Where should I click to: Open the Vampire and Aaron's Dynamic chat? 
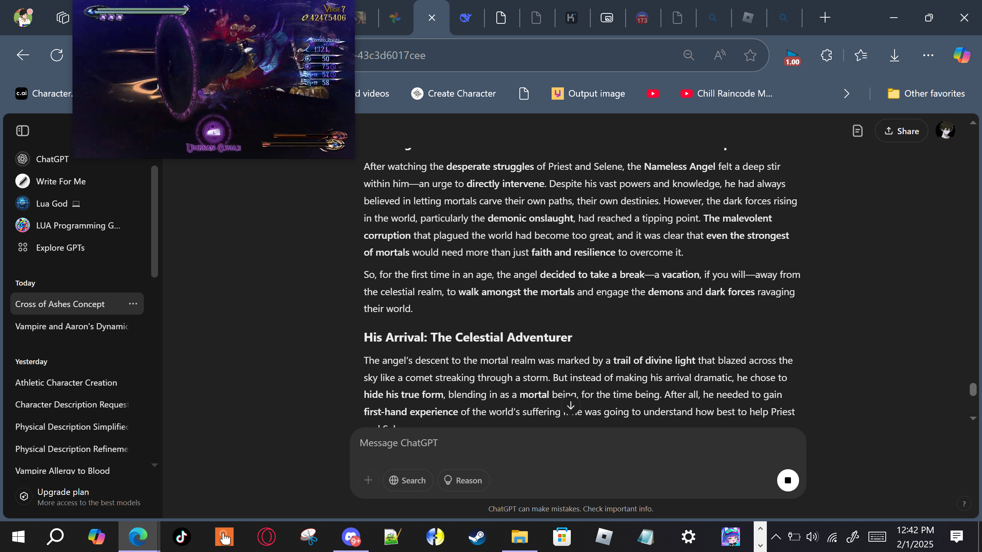coord(72,326)
